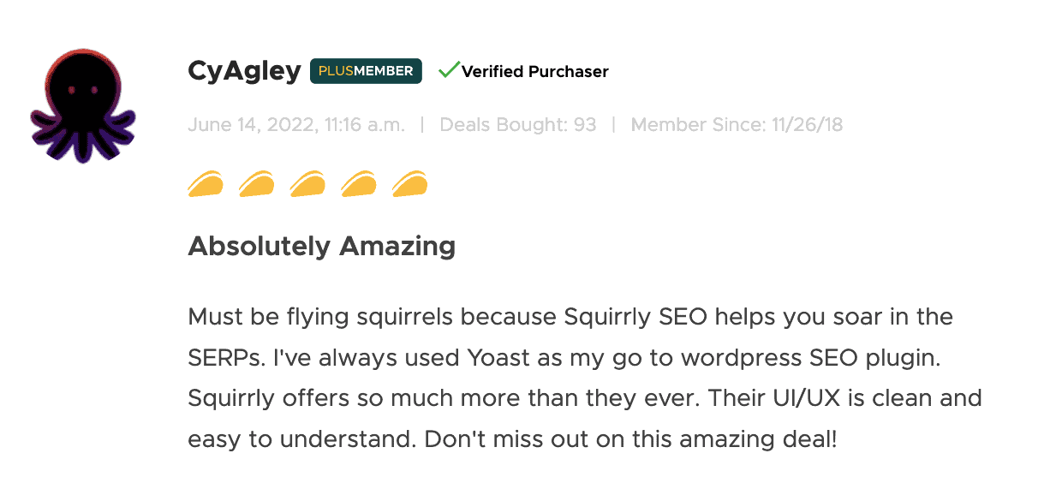Select the Verified Purchaser label
This screenshot has height=495, width=1062.
(x=534, y=72)
